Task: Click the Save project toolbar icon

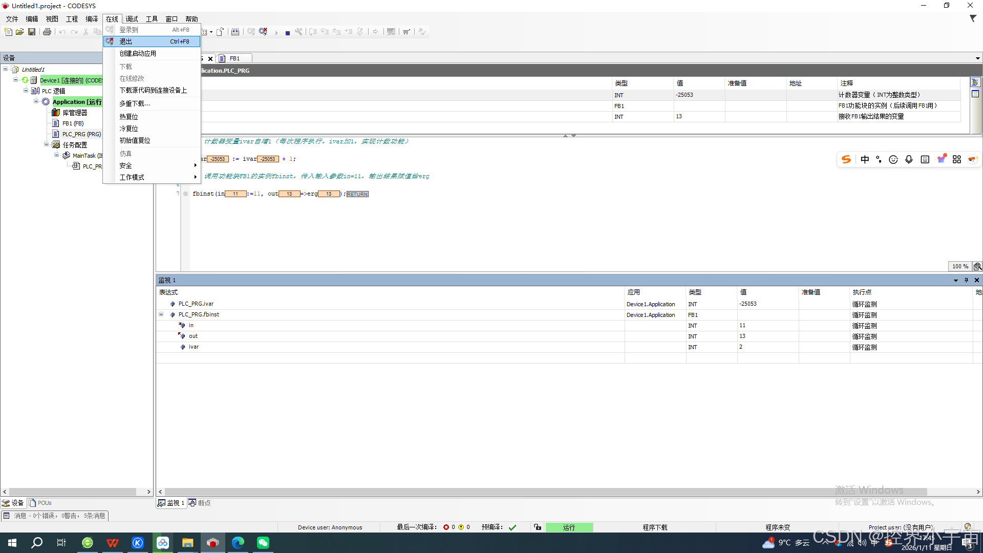Action: pos(32,32)
